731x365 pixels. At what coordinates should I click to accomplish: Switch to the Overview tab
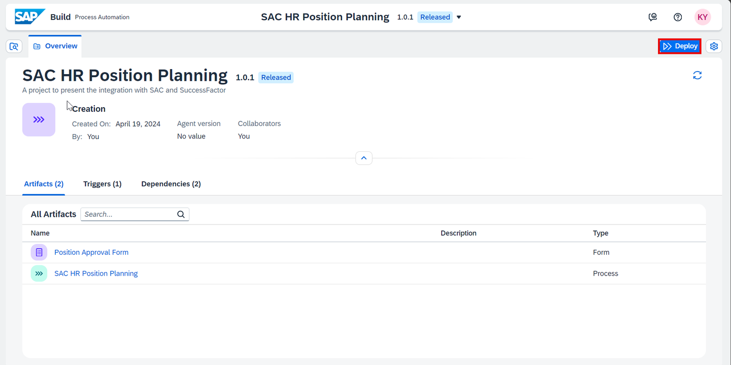pos(55,46)
